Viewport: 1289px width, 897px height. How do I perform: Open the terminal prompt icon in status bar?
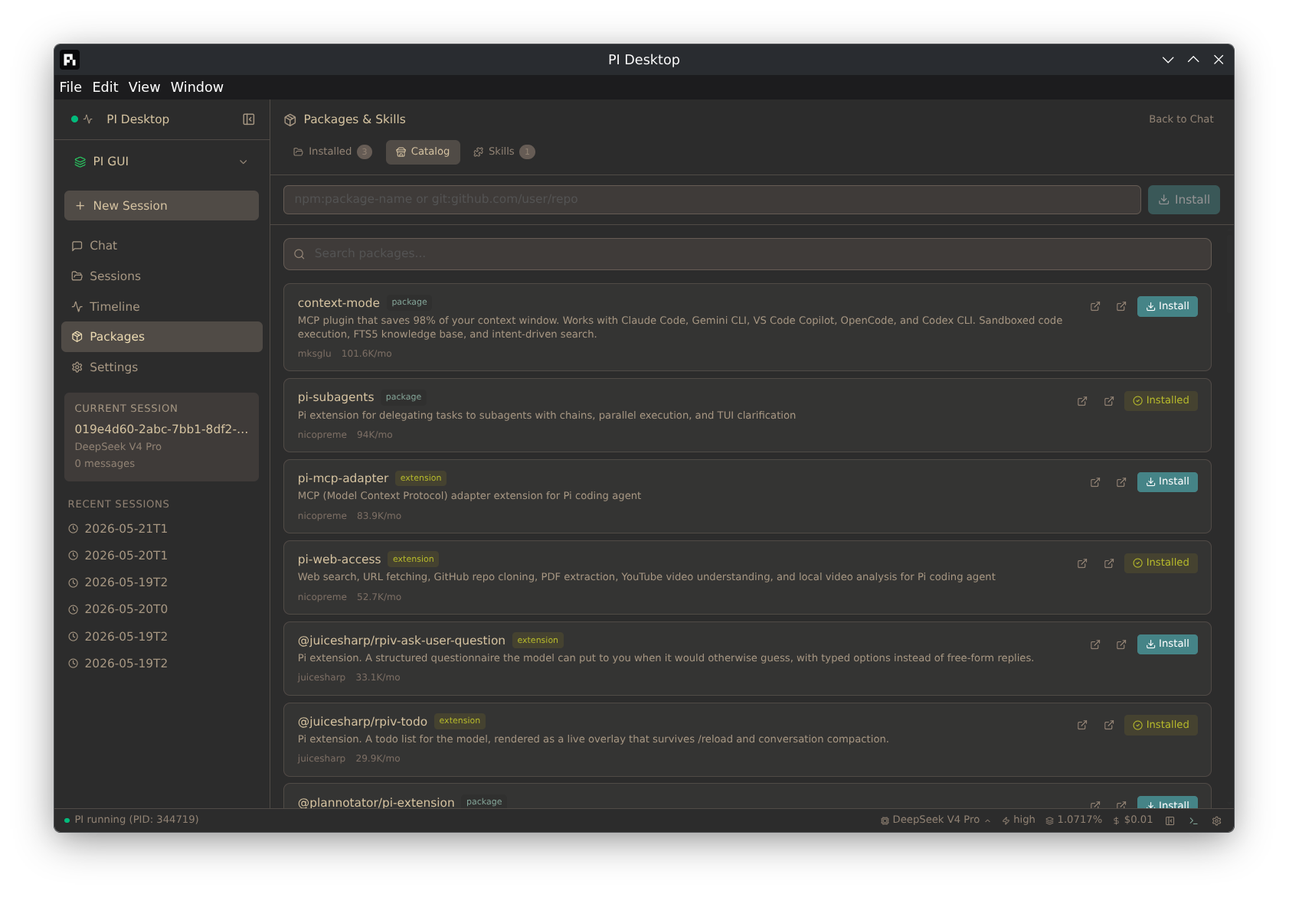pos(1193,820)
